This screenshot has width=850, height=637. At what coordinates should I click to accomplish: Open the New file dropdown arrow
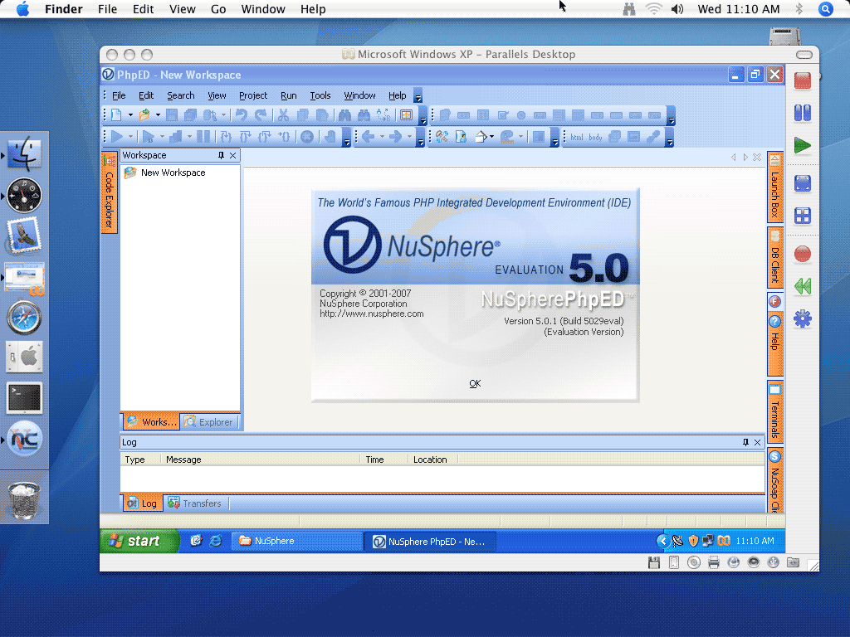tap(130, 114)
